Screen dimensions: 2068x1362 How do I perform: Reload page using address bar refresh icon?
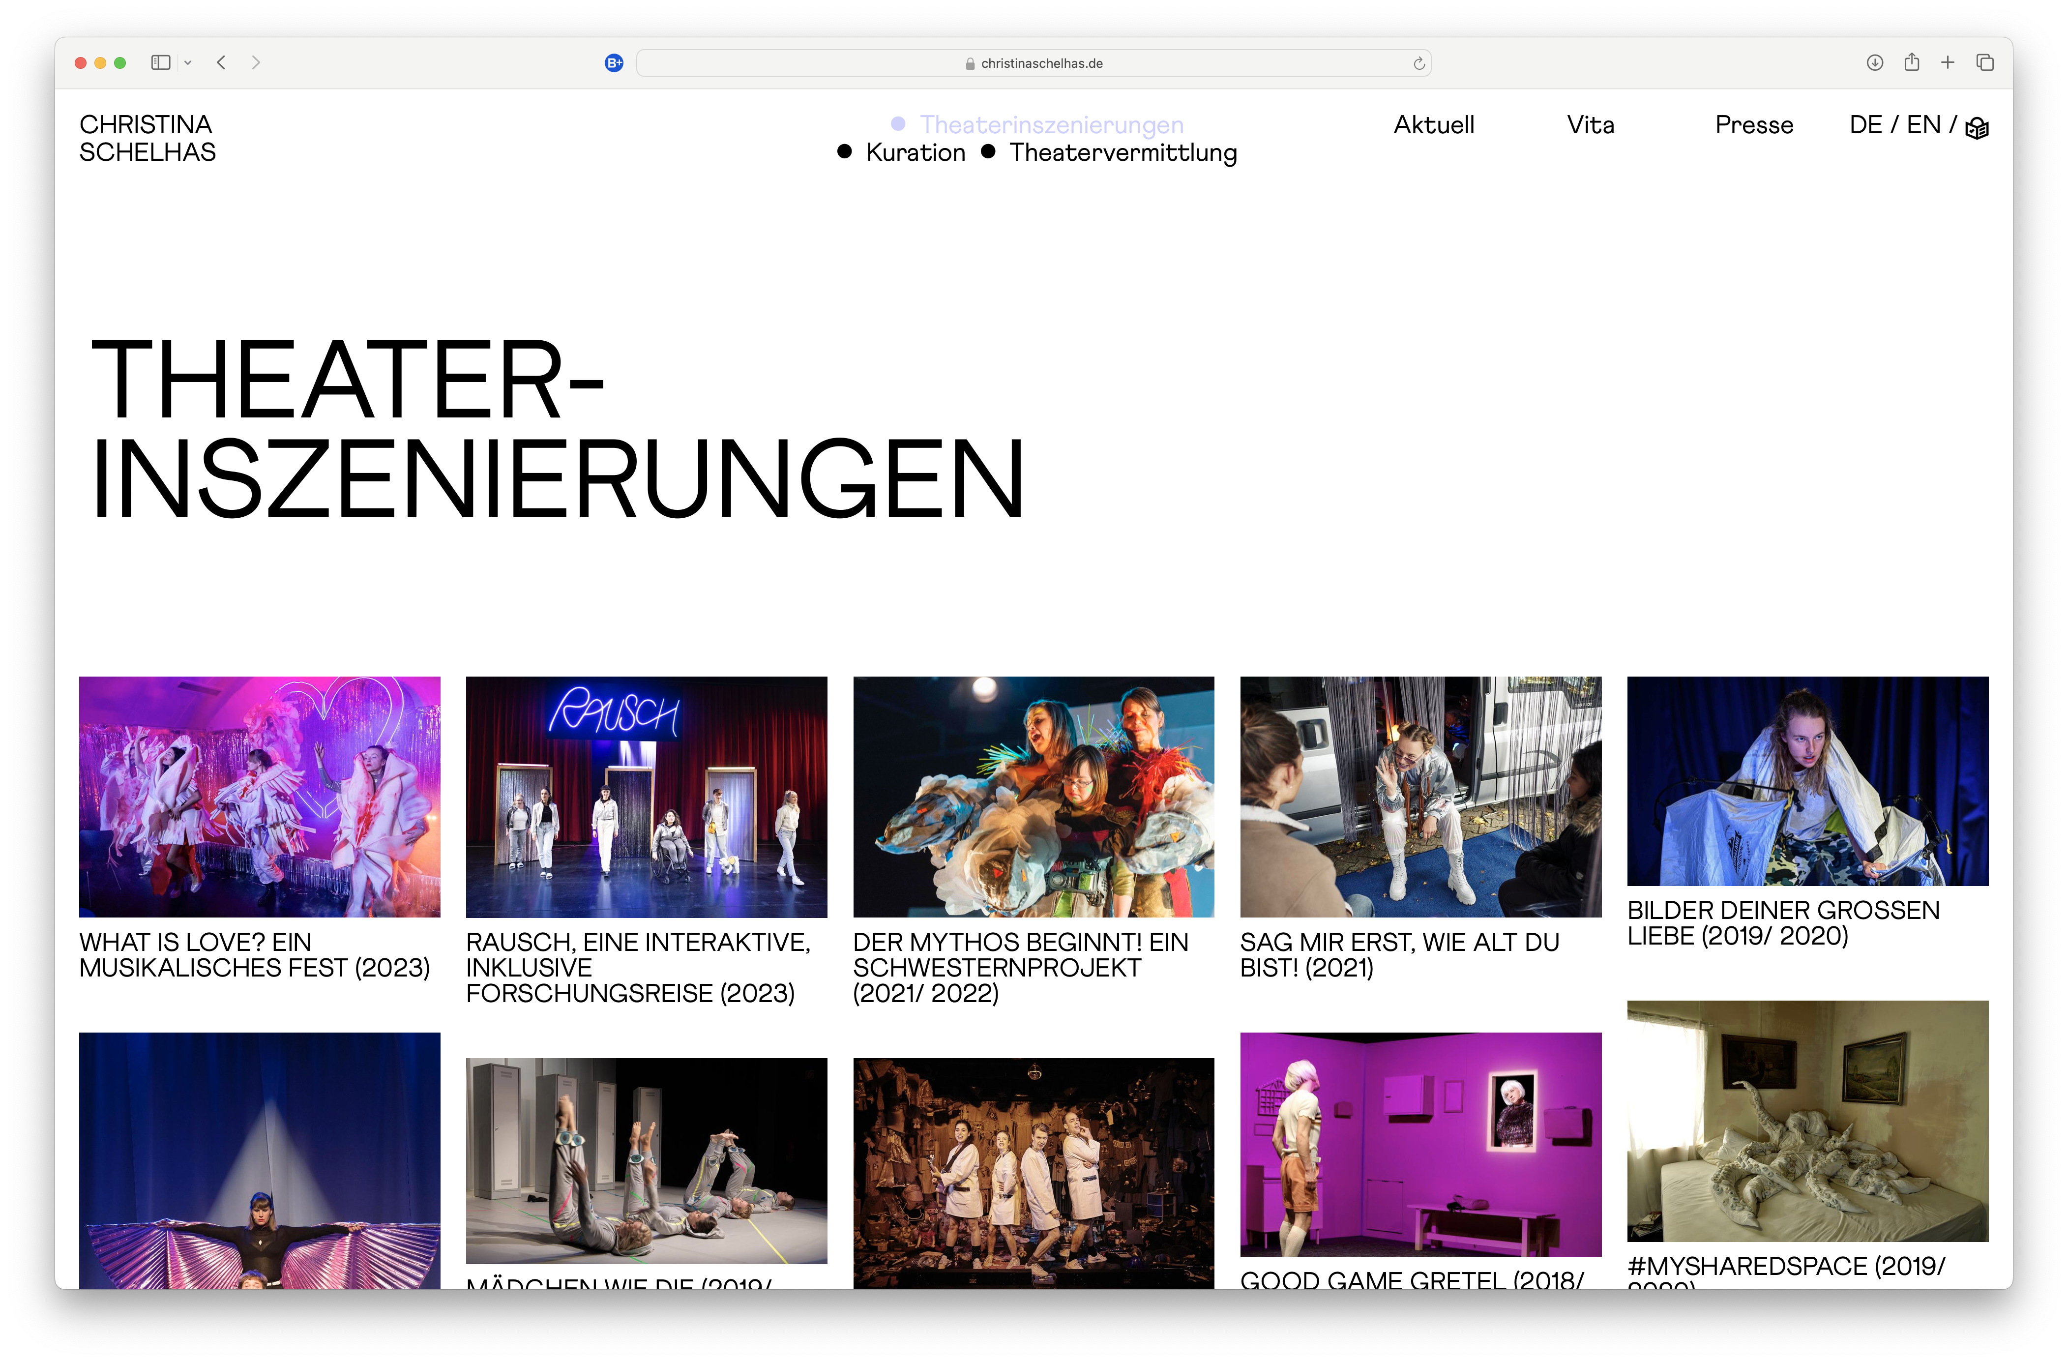coord(1419,63)
